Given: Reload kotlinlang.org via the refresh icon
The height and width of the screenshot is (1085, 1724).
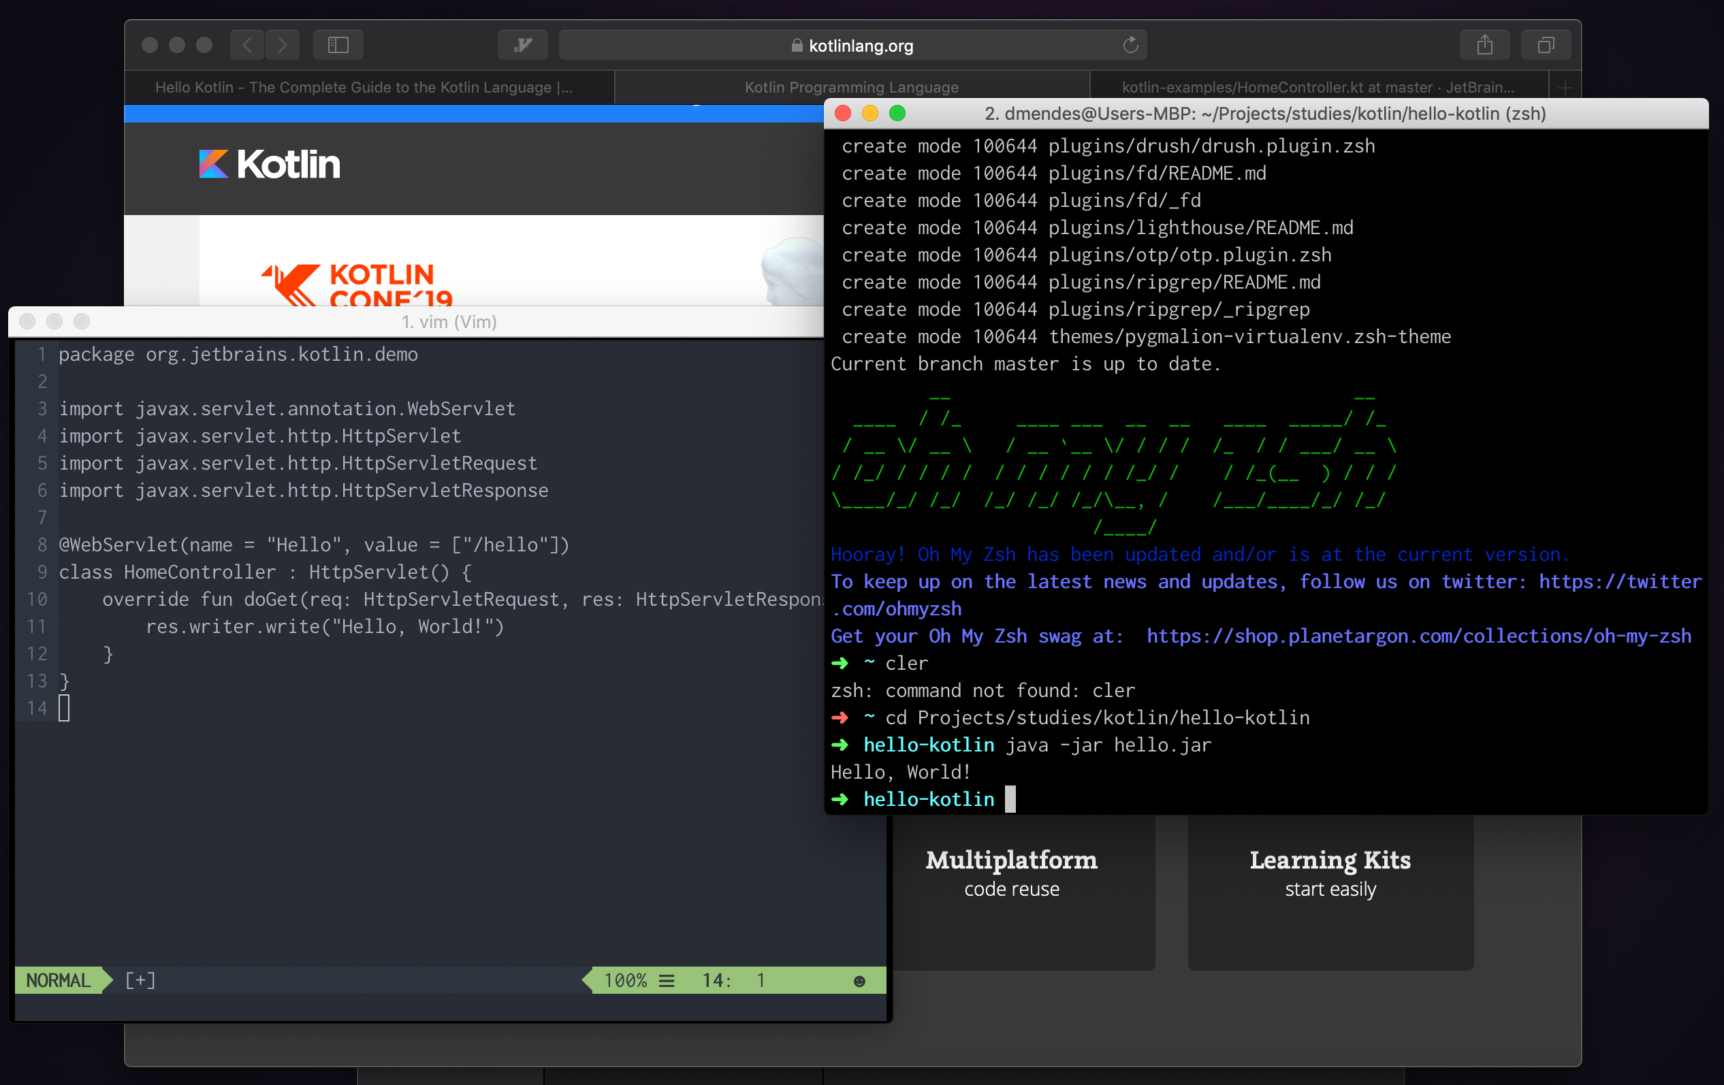Looking at the screenshot, I should point(1130,44).
